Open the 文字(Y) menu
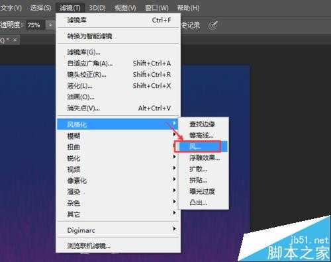This screenshot has height=262, width=331. 11,8
